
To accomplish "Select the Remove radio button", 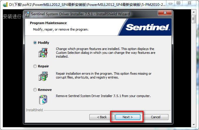I will point(35,90).
